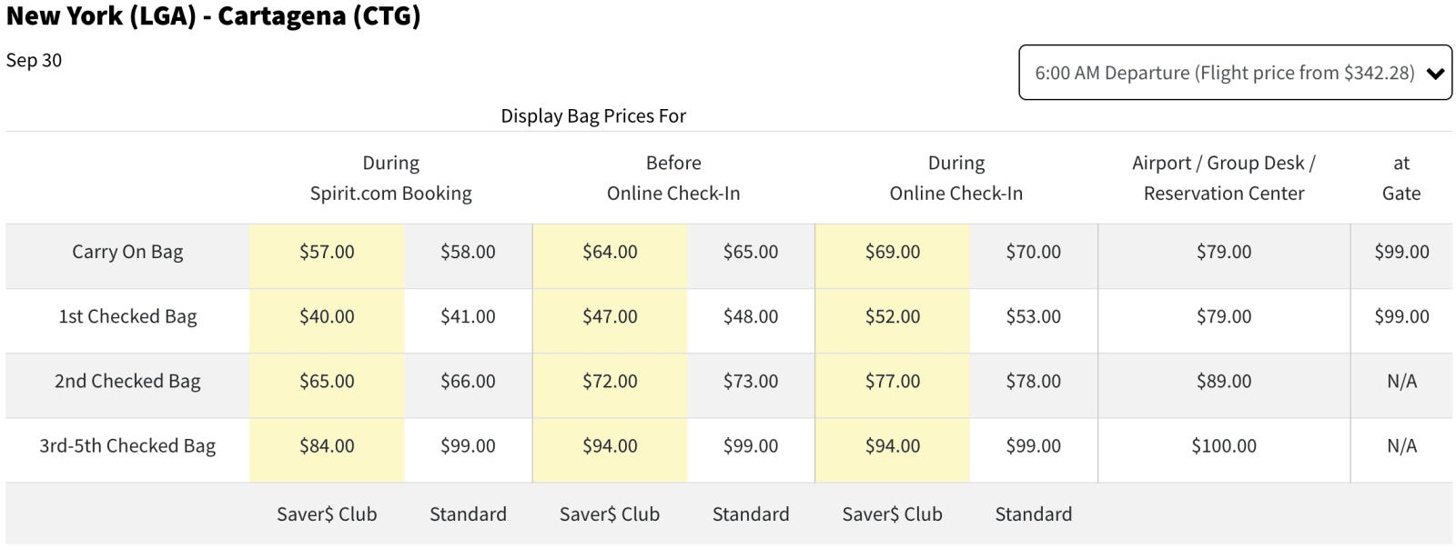1456x548 pixels.
Task: Click the $100.00 3rd-5th bag airport price
Action: coord(1224,445)
